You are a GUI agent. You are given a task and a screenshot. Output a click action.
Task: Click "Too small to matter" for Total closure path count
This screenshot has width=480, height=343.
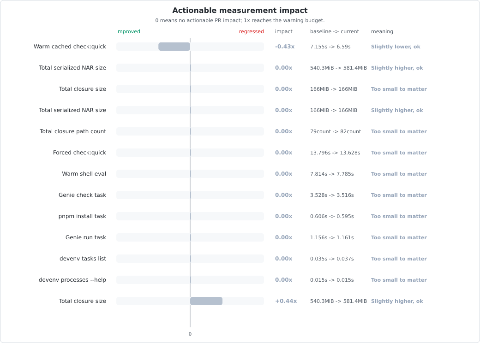[399, 131]
